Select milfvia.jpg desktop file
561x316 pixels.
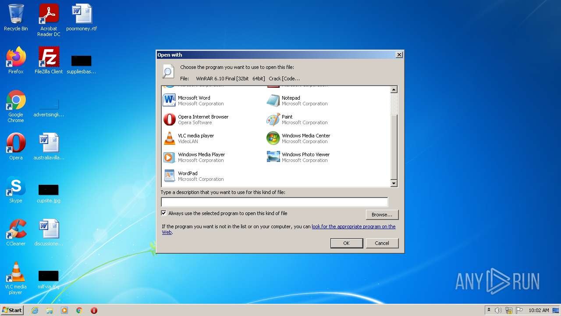pos(49,279)
